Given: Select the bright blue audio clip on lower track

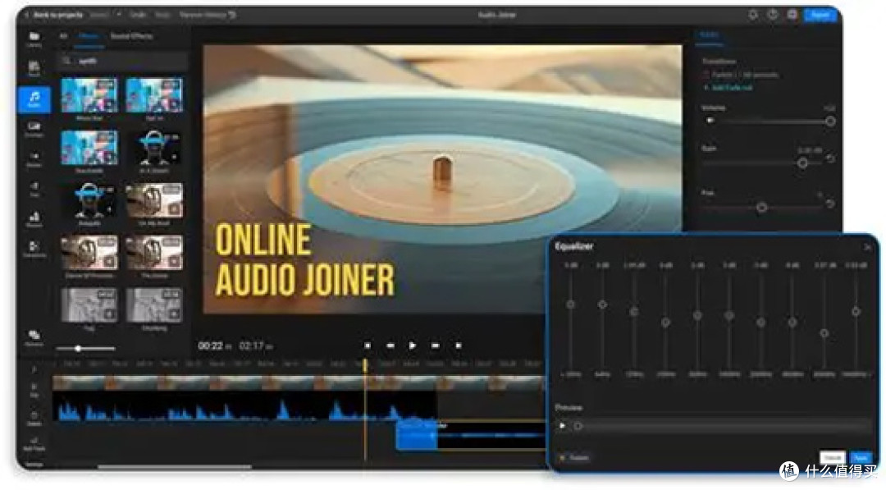Looking at the screenshot, I should 417,435.
